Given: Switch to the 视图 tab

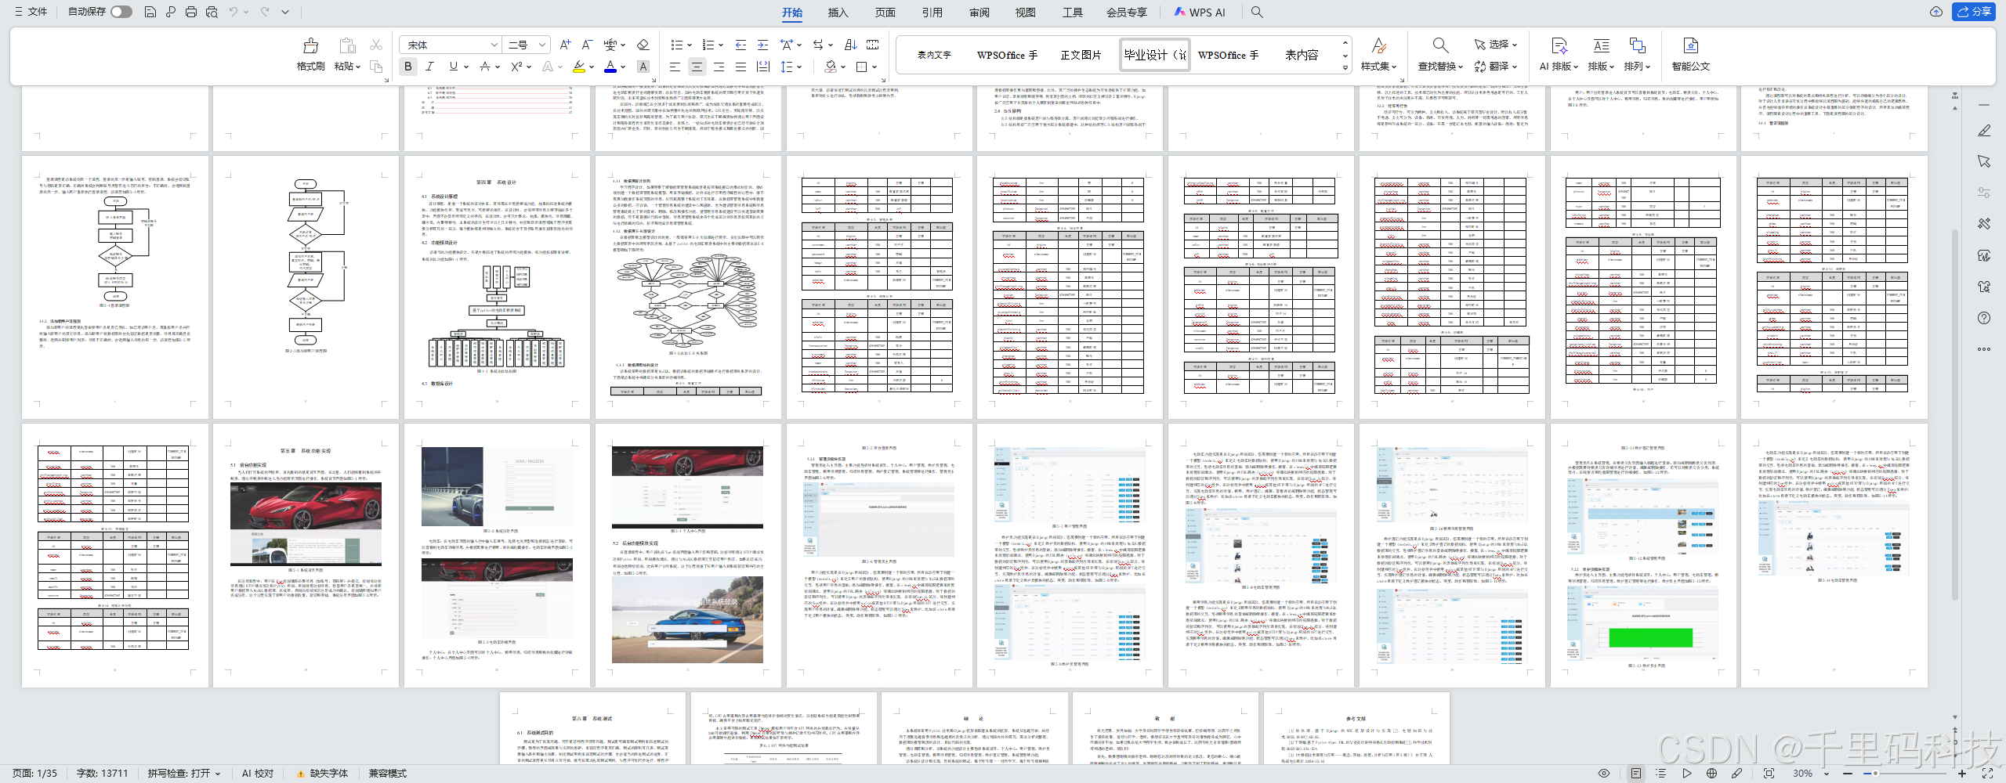Looking at the screenshot, I should point(1025,12).
